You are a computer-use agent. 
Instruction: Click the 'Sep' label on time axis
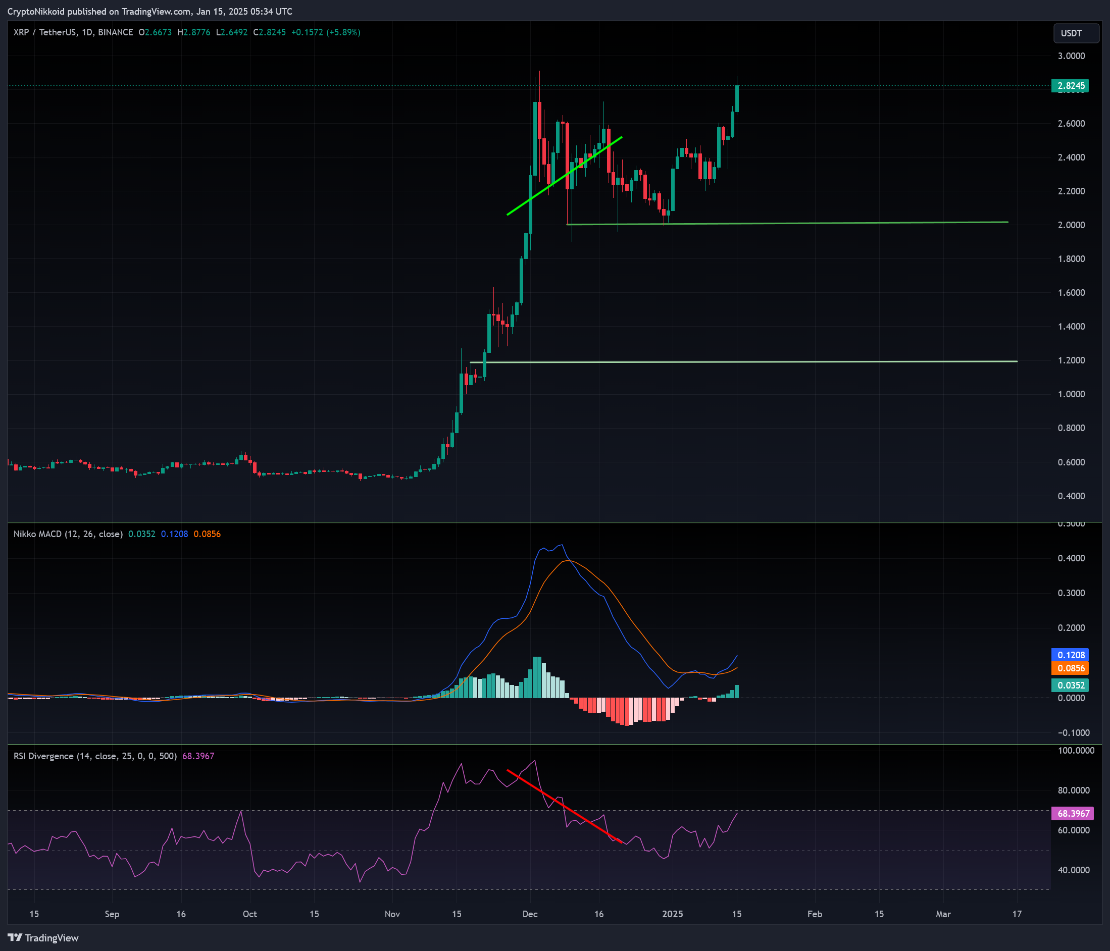112,914
